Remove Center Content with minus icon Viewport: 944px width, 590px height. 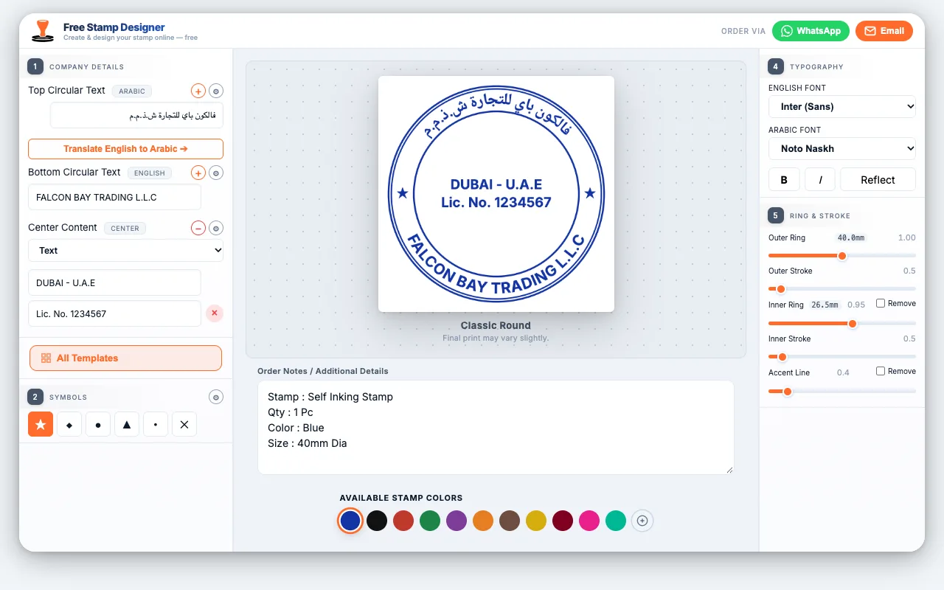tap(198, 228)
